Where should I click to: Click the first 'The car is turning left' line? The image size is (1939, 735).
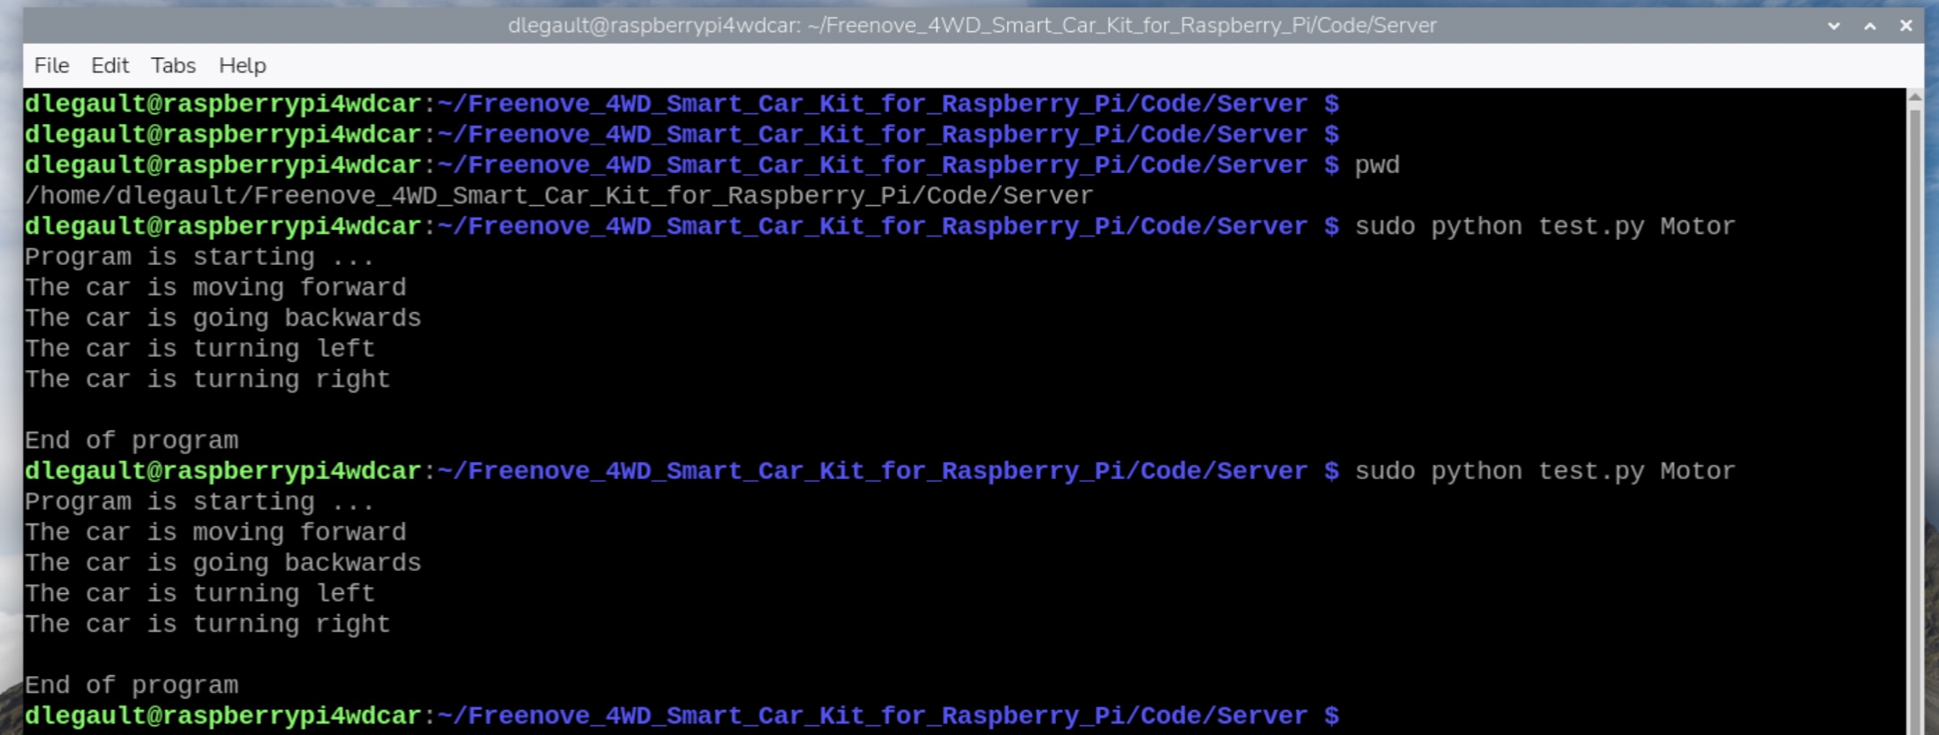pyautogui.click(x=200, y=349)
